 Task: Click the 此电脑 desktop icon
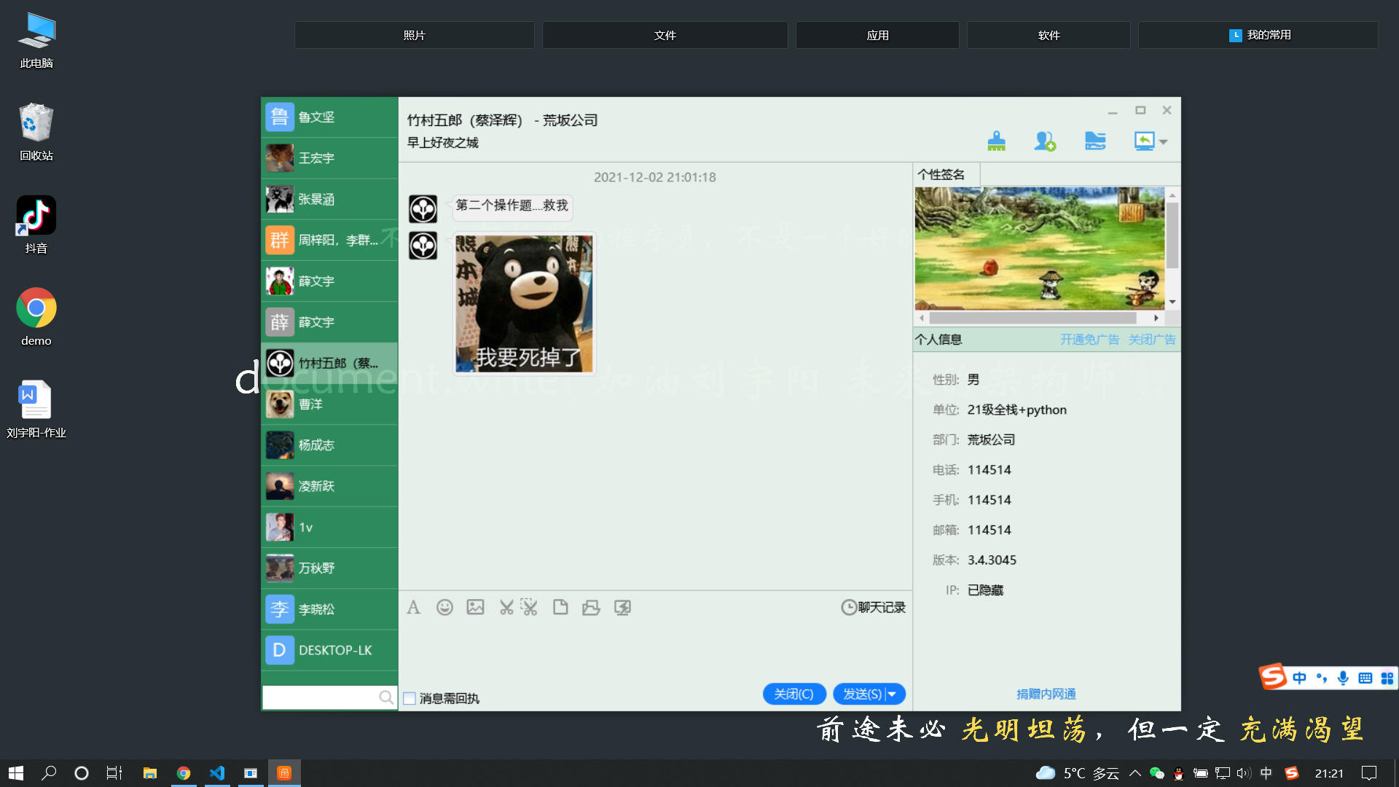36,41
